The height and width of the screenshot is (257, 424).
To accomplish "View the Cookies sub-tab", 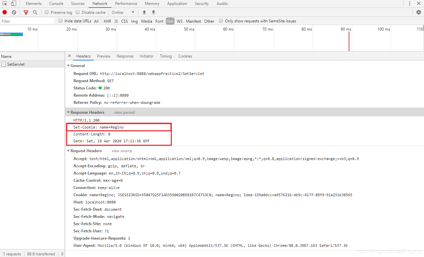I will (185, 56).
